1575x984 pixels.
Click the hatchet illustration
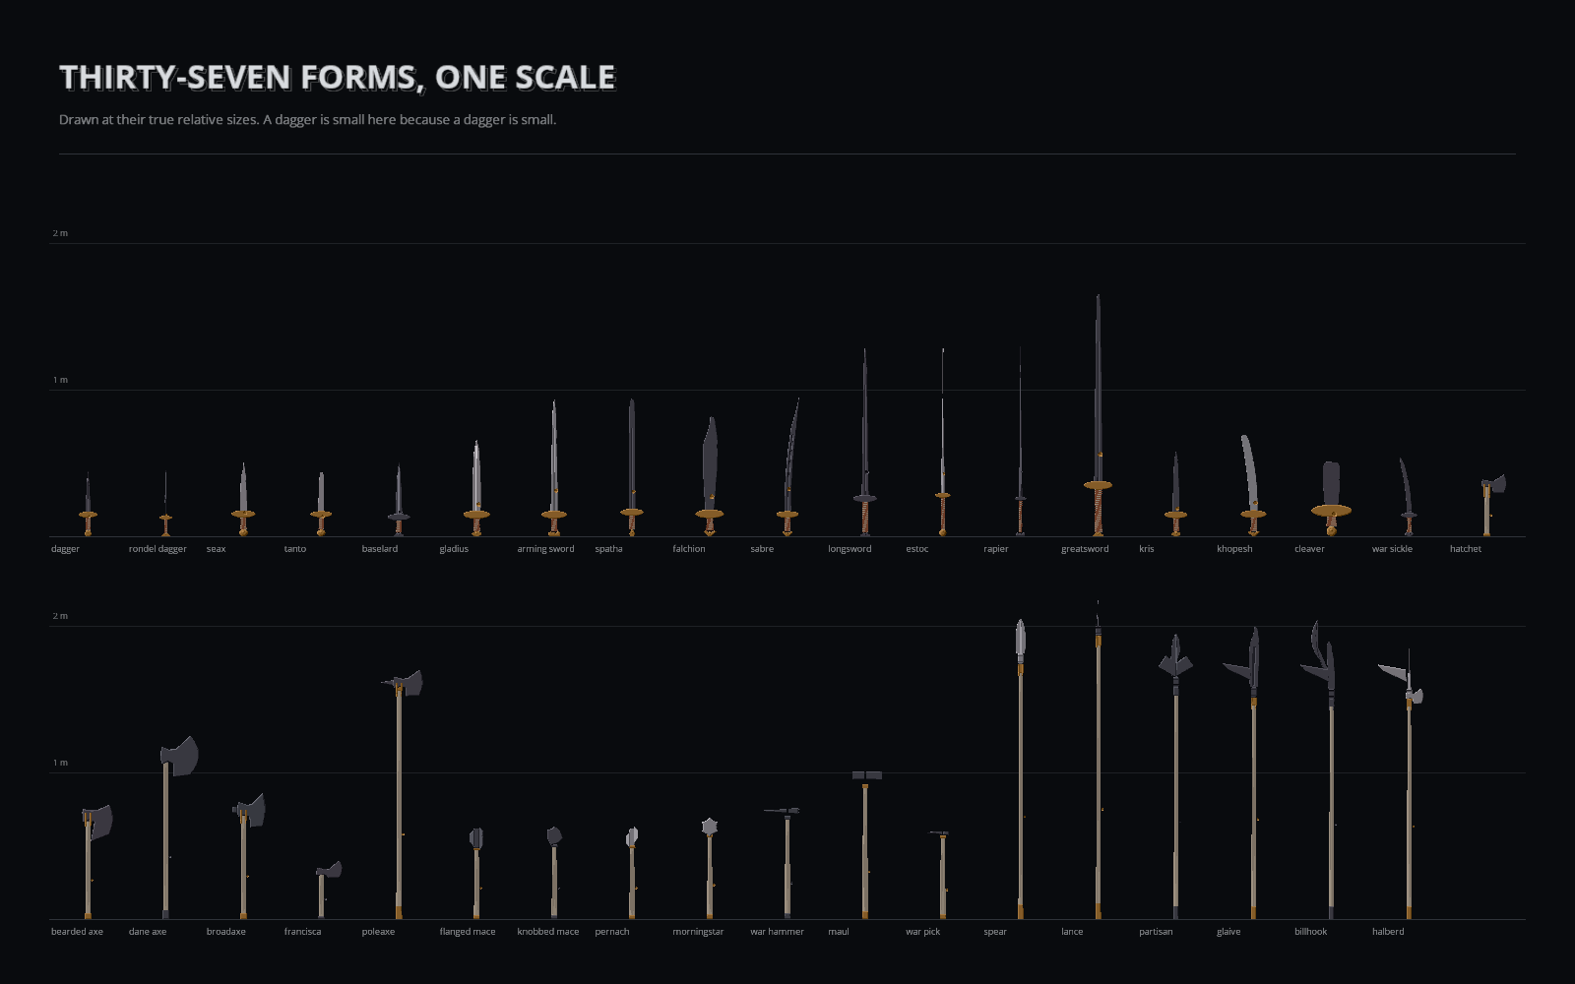1492,506
